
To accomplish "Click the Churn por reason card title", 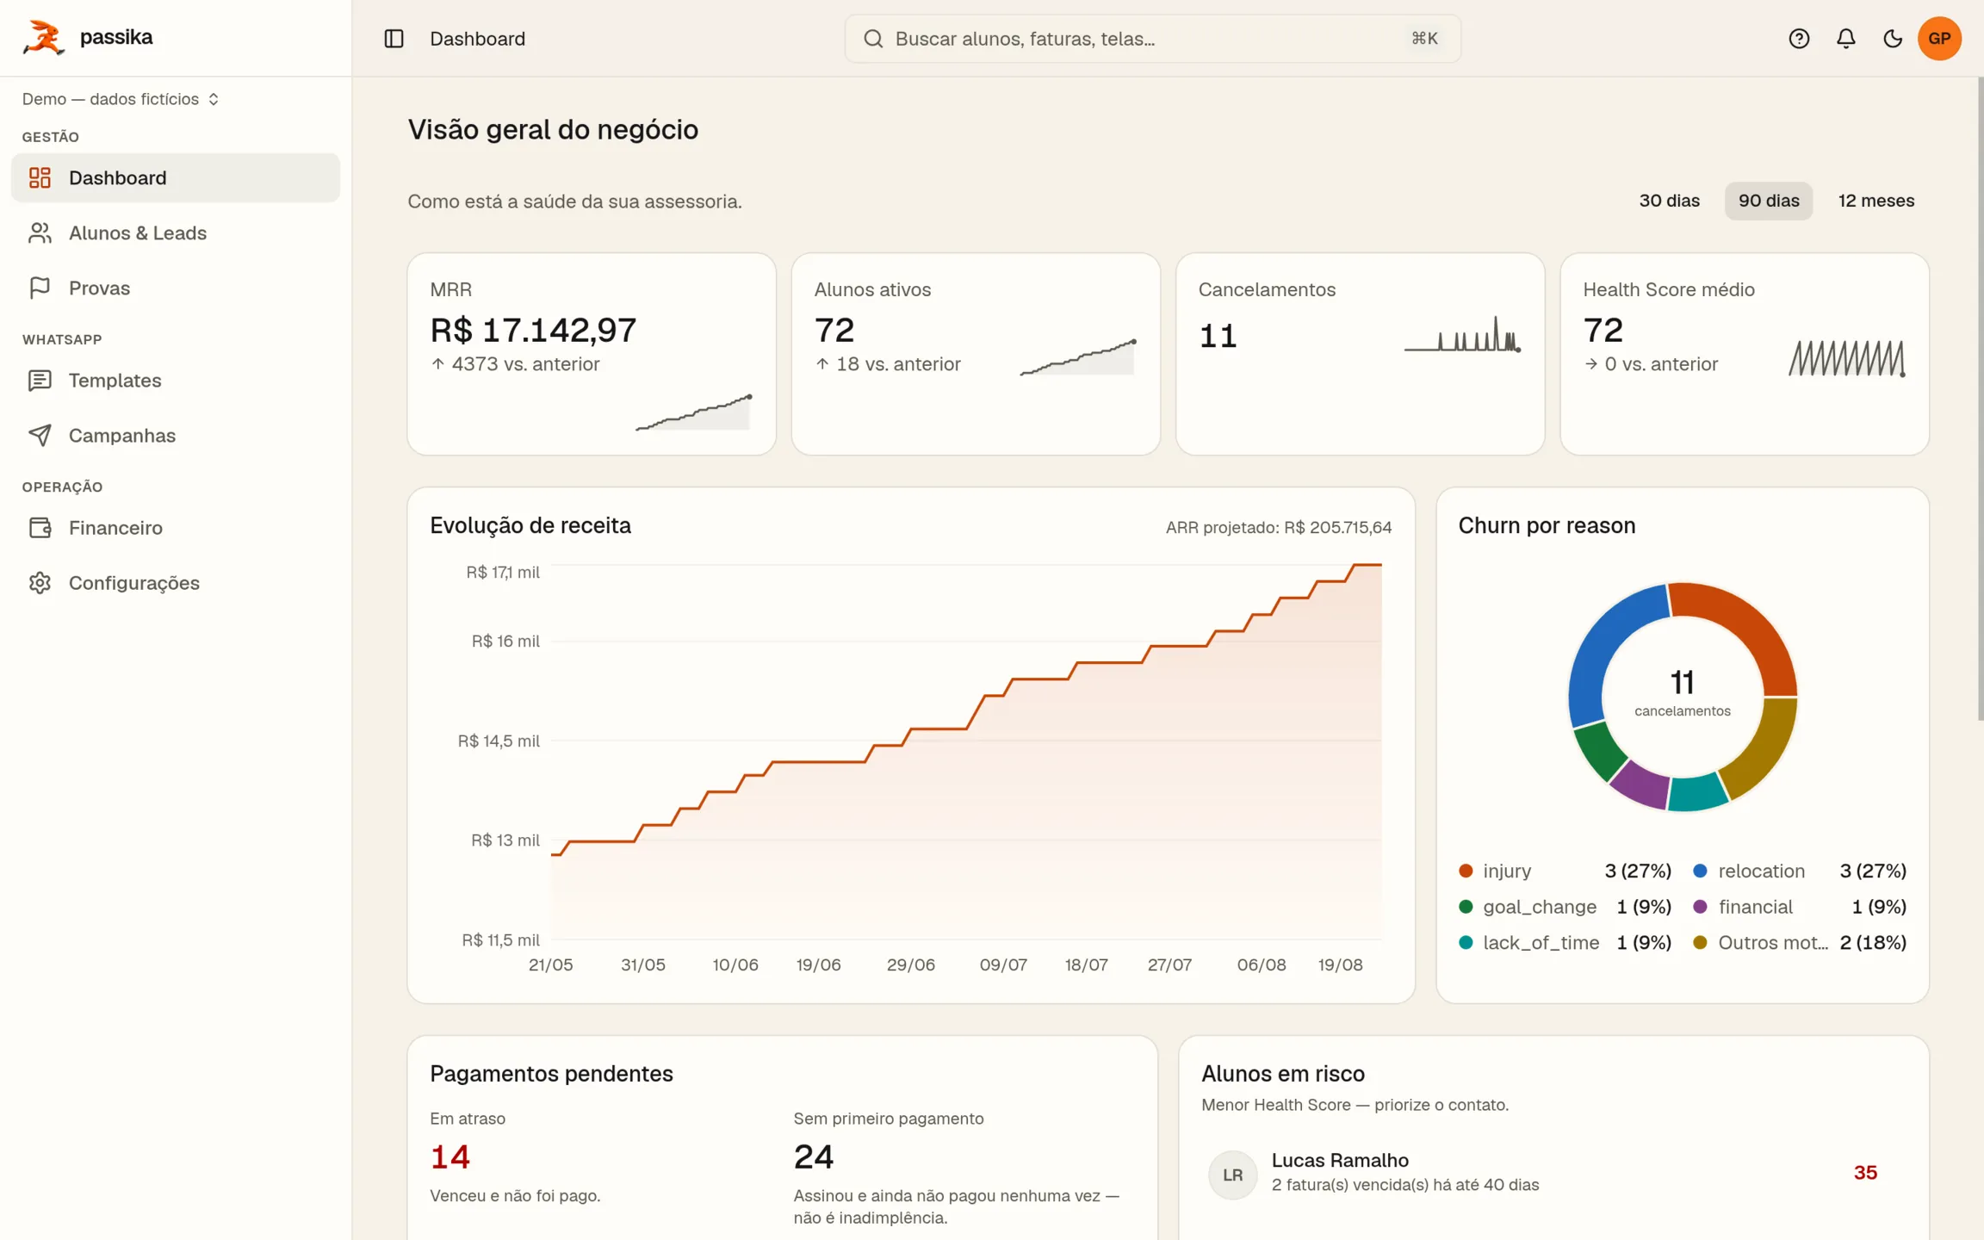I will point(1547,525).
